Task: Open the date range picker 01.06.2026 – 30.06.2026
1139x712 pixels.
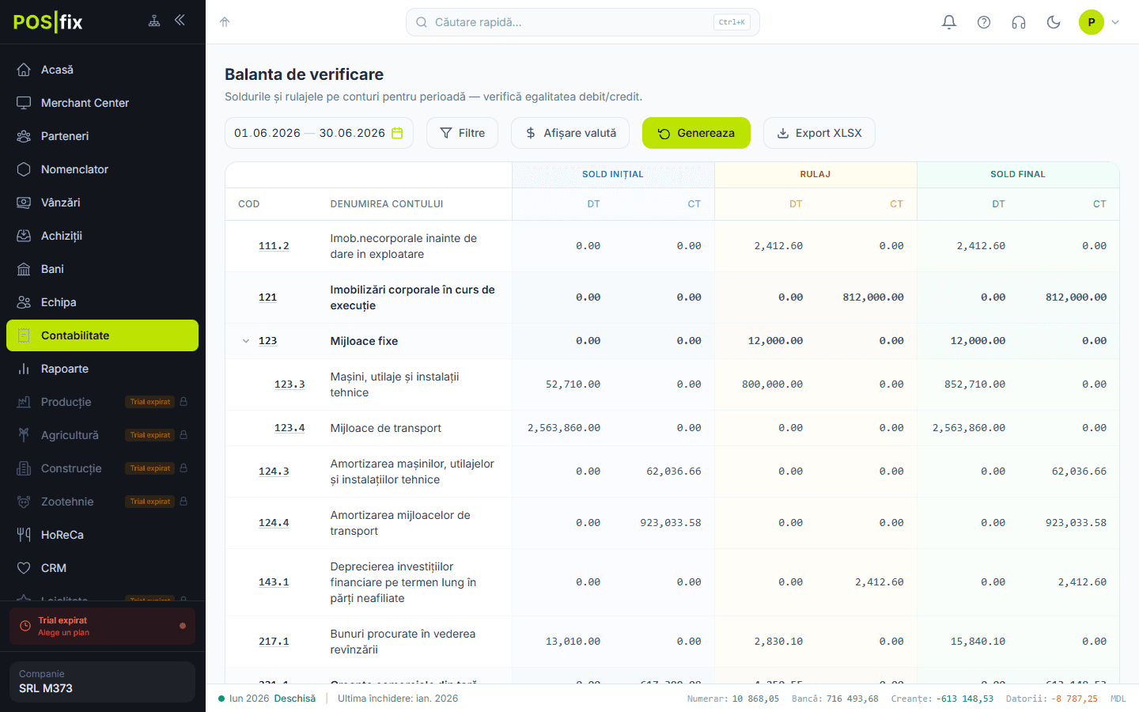Action: pyautogui.click(x=319, y=133)
